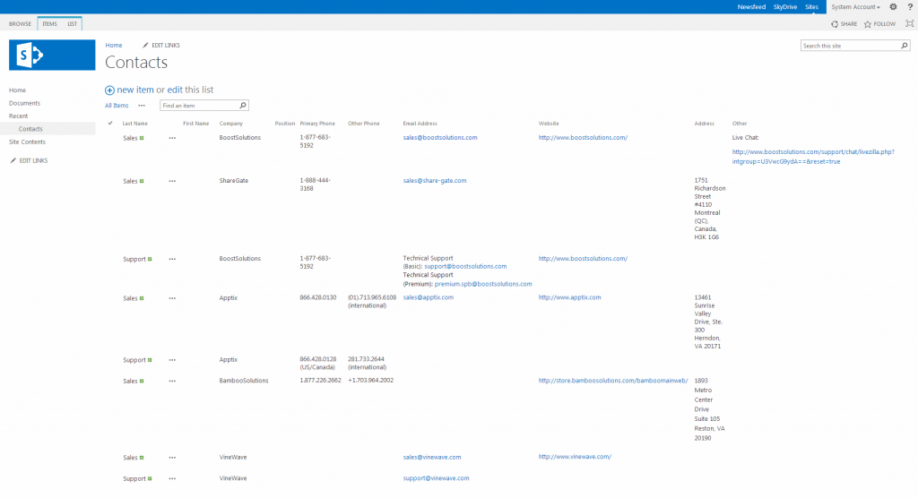Open the BROWSE ribbon tab
The width and height of the screenshot is (918, 498).
tap(20, 24)
